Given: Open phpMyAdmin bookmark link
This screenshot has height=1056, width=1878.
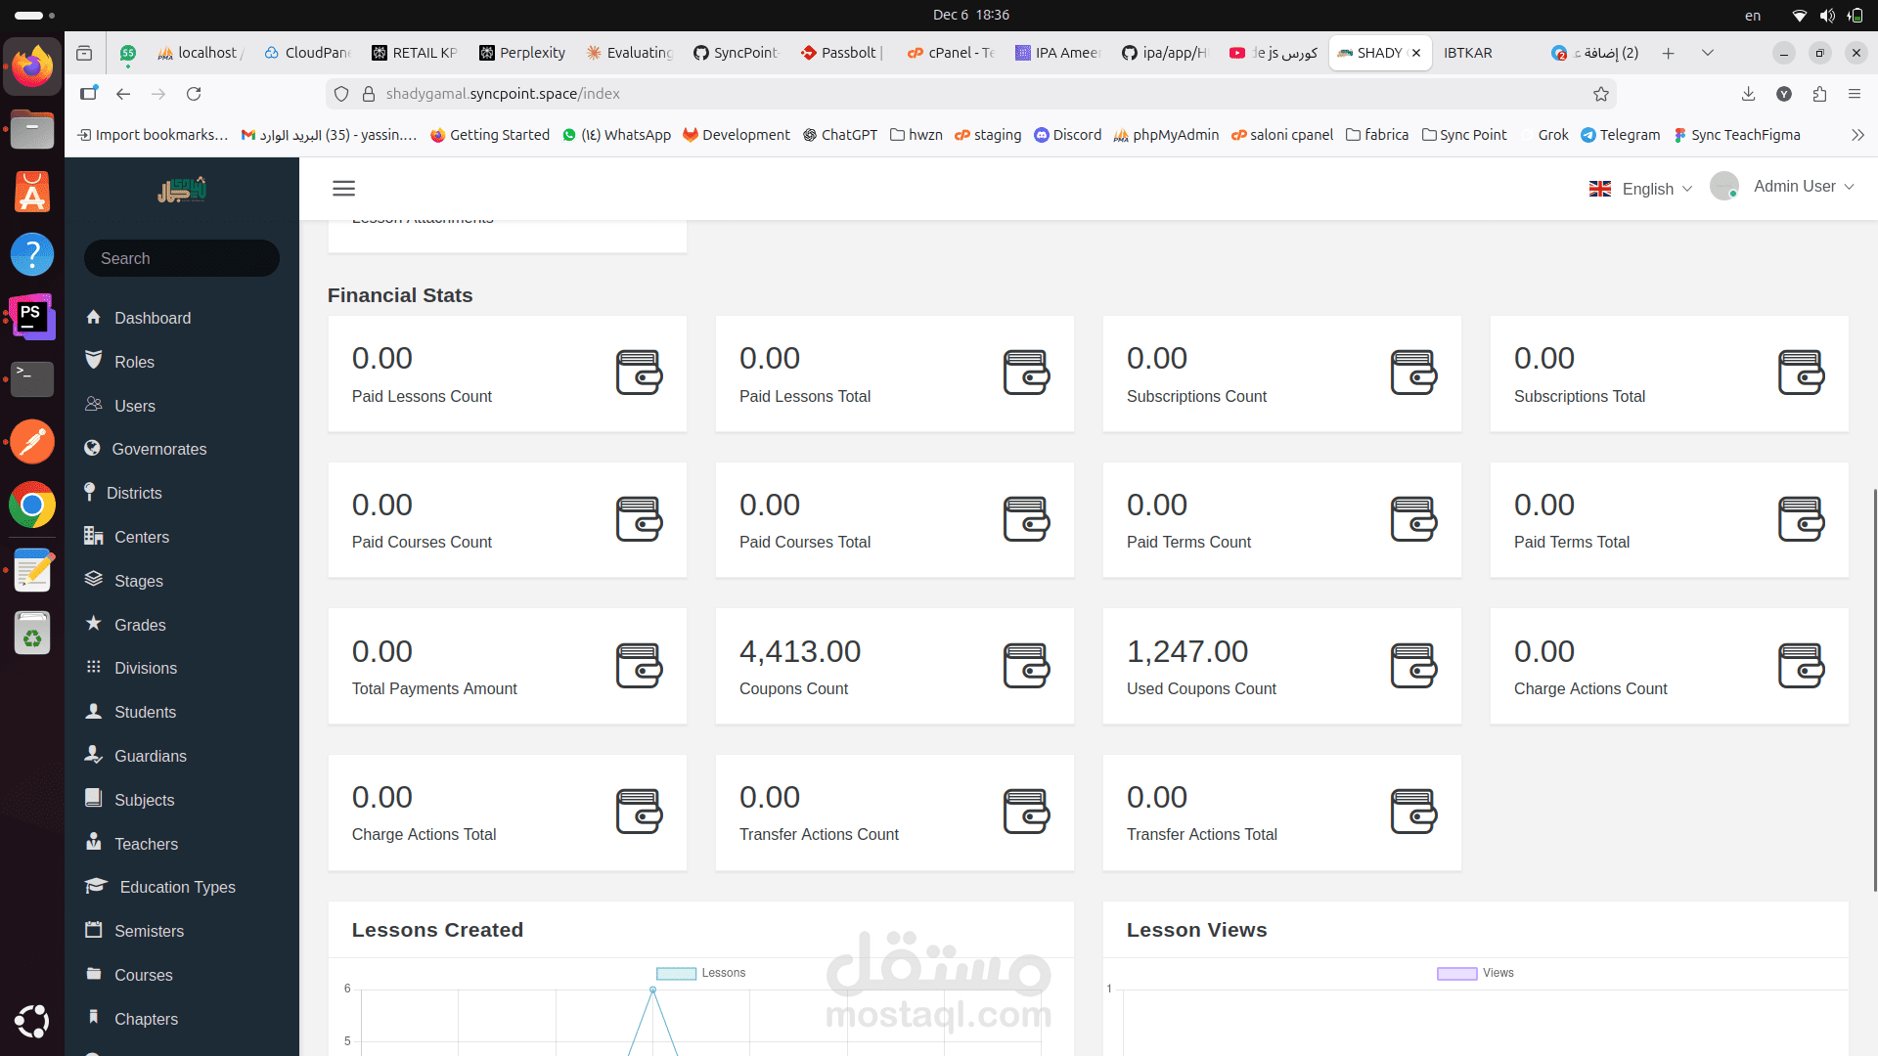Looking at the screenshot, I should pyautogui.click(x=1166, y=135).
